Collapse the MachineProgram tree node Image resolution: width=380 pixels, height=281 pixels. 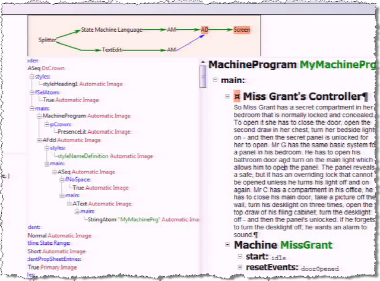tap(39, 116)
